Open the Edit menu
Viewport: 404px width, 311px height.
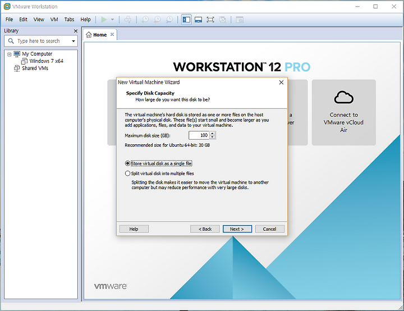click(x=23, y=20)
